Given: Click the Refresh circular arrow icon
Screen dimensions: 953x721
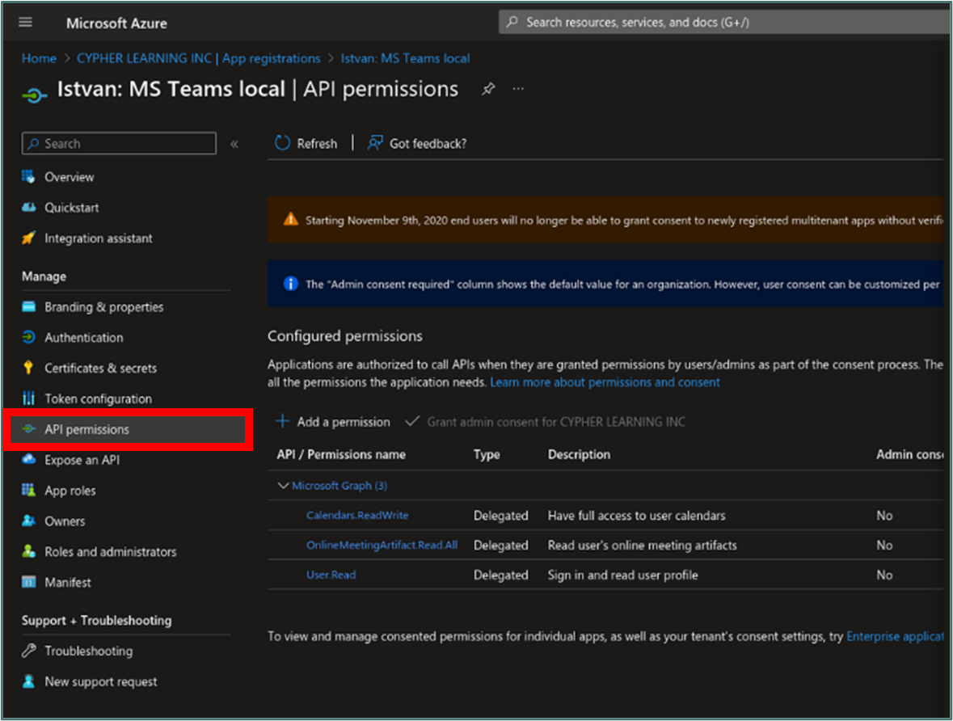Looking at the screenshot, I should 282,143.
